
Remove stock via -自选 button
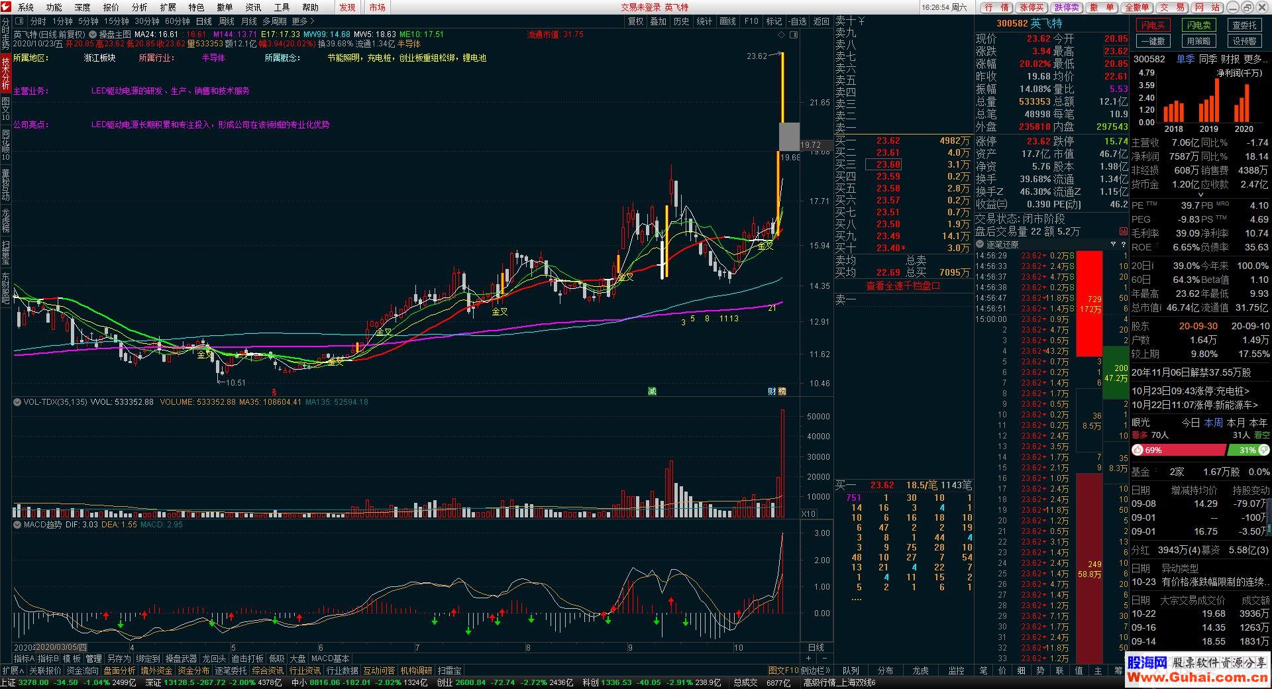(x=798, y=22)
